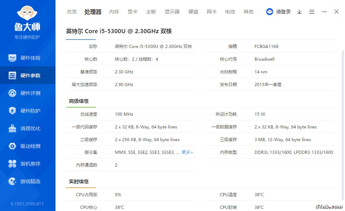The height and width of the screenshot is (211, 345).
Task: Switch to the 网卡 tab
Action: [x=212, y=12]
